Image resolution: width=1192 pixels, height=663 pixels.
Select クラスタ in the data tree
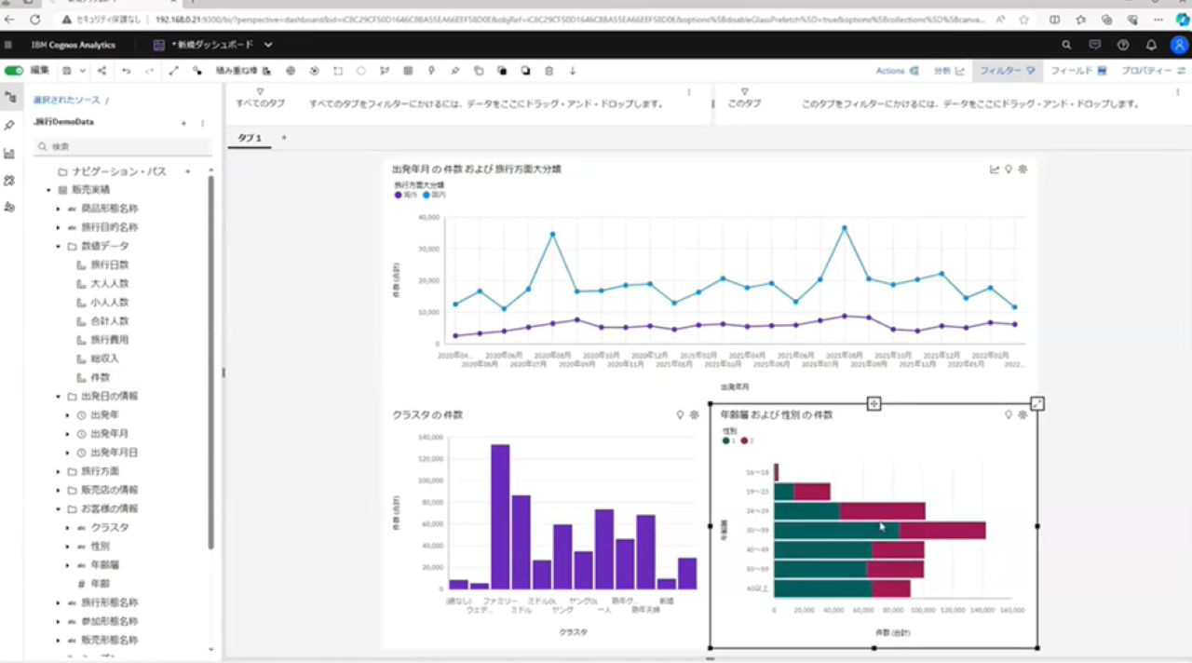110,528
